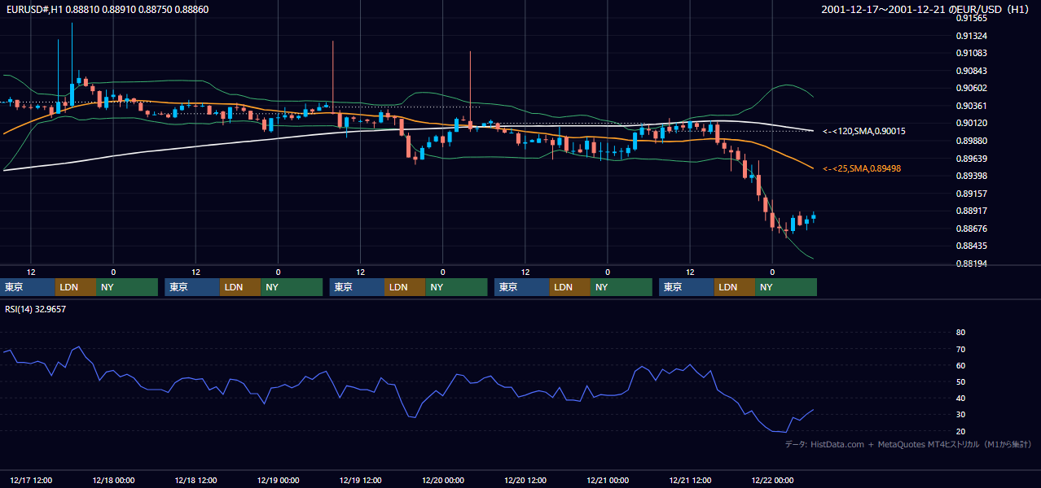The height and width of the screenshot is (488, 1041).
Task: Select the 12/21 12:00 time axis label
Action: (690, 481)
